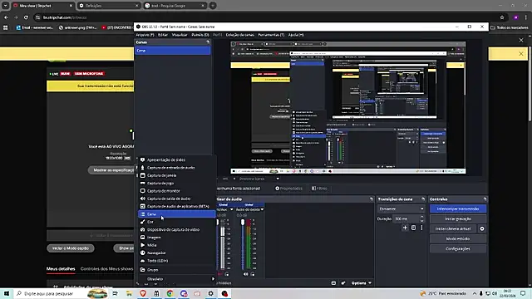Add a new scene transition
This screenshot has height=299, width=532.
click(x=405, y=228)
